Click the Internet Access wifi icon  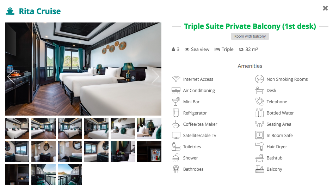pos(176,79)
